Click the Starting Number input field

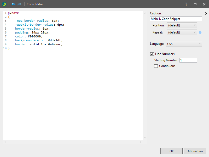188,60
